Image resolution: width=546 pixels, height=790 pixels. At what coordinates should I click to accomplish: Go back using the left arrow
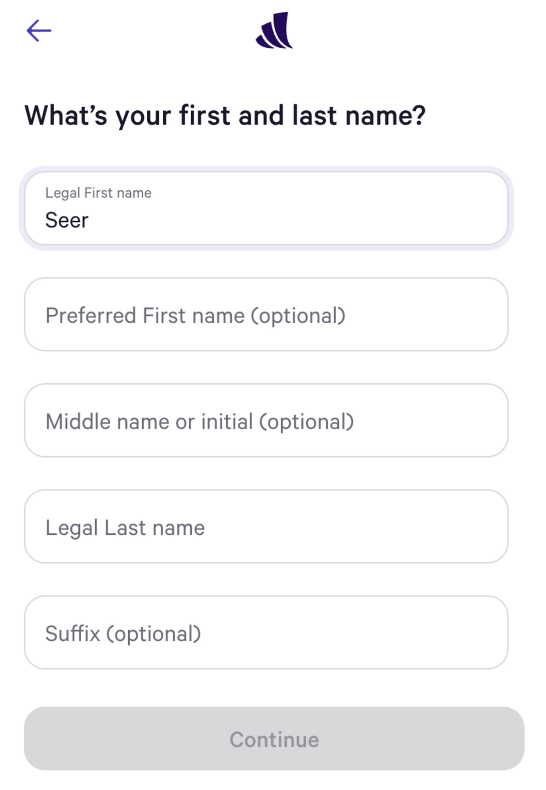tap(39, 30)
